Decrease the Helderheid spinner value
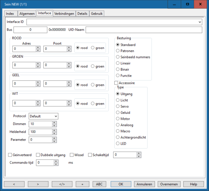Viewport: 209px width, 191px height. pyautogui.click(x=54, y=133)
